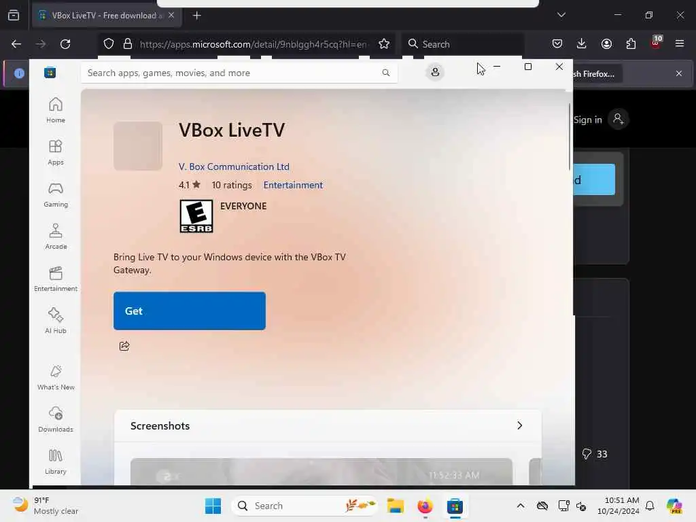The height and width of the screenshot is (522, 696).
Task: Reload the Firefox page
Action: (x=65, y=44)
